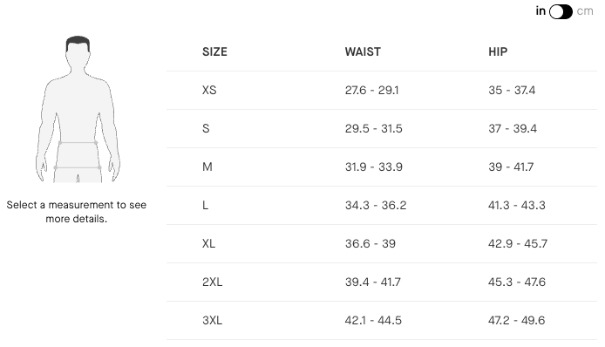Toggle the in/cm unit switch

(x=561, y=11)
